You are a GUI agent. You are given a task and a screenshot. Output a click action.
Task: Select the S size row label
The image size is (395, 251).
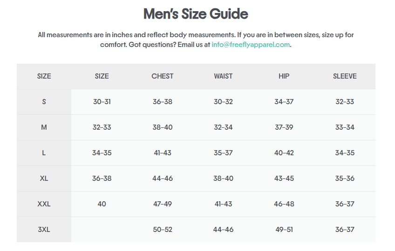pos(44,102)
